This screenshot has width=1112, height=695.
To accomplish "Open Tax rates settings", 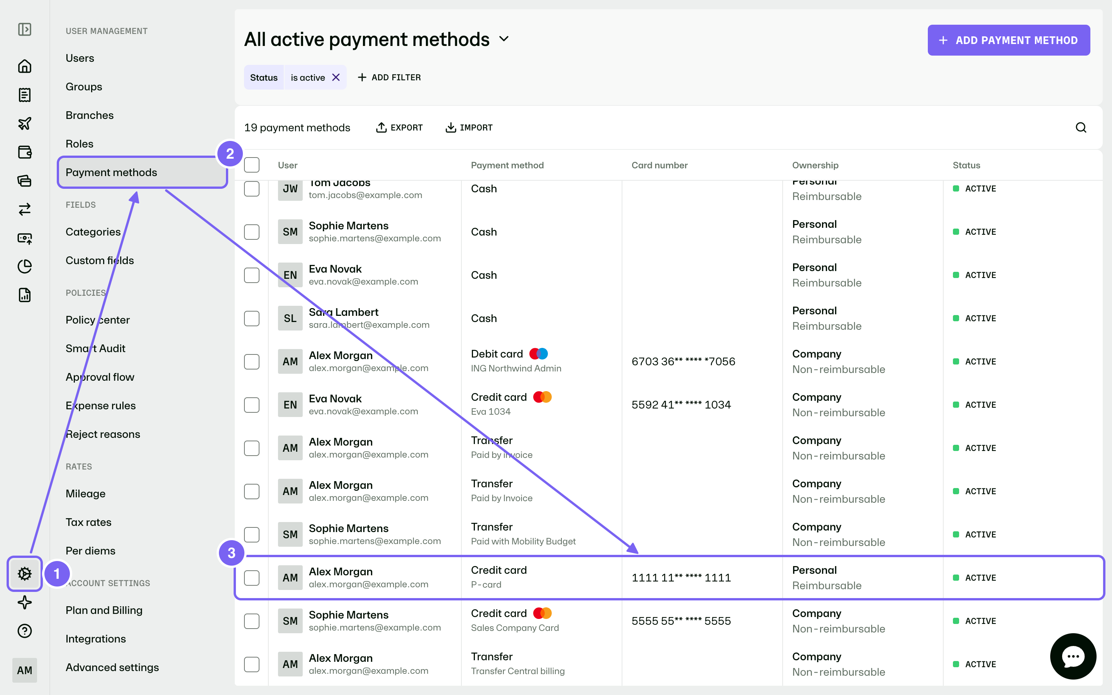I will [x=88, y=522].
